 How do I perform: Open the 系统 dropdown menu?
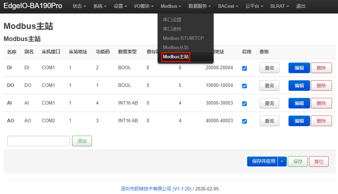(100, 6)
